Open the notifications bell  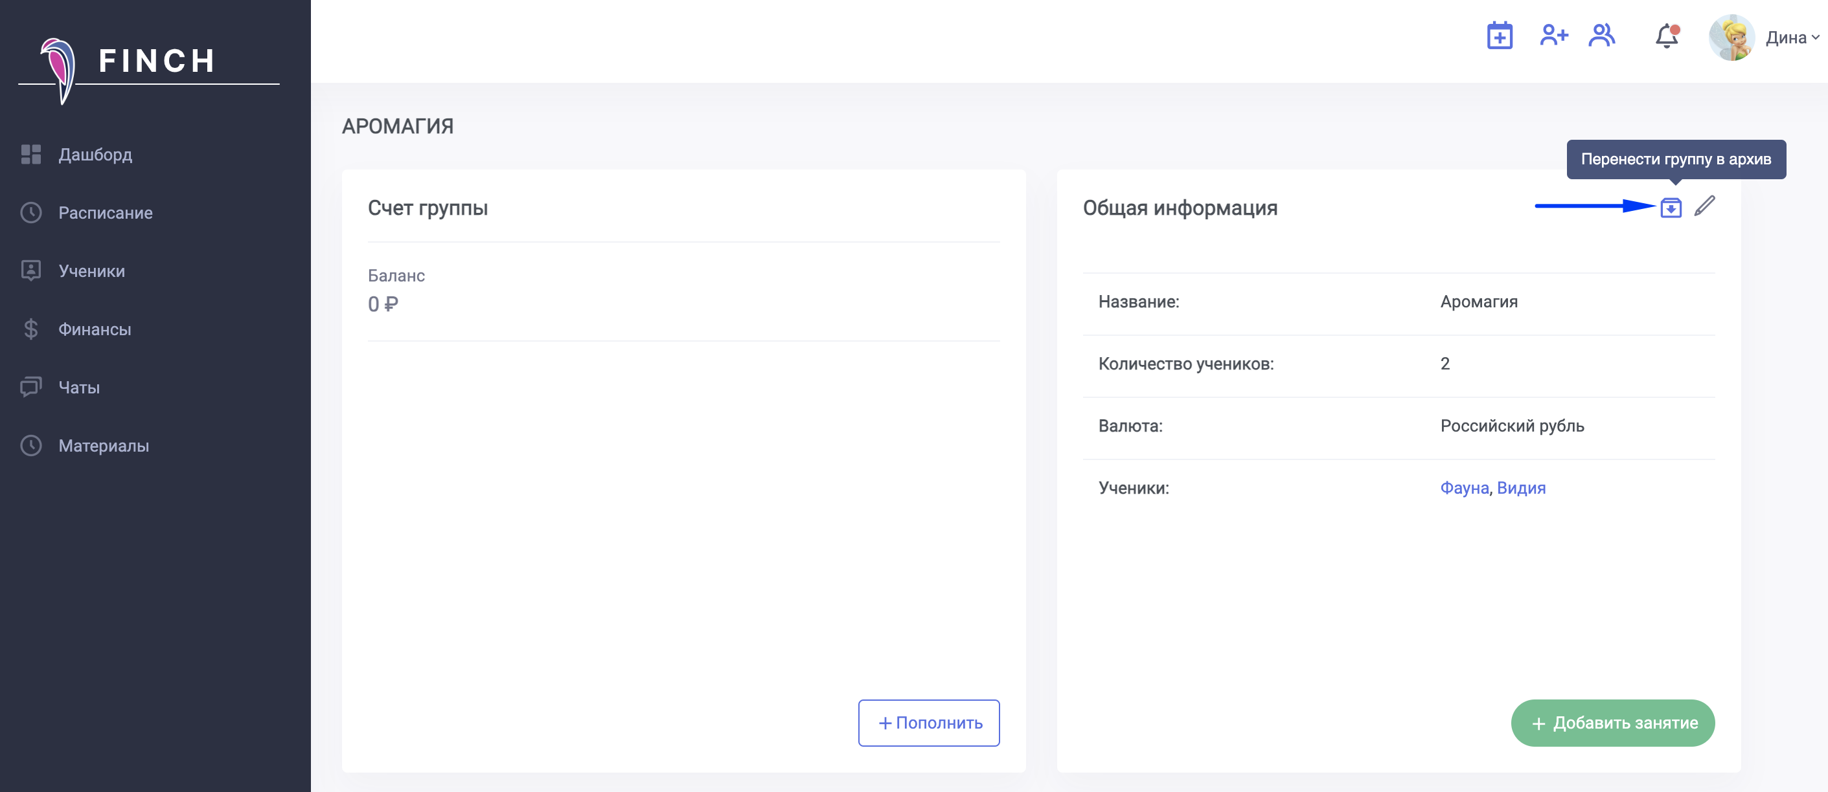click(x=1666, y=37)
